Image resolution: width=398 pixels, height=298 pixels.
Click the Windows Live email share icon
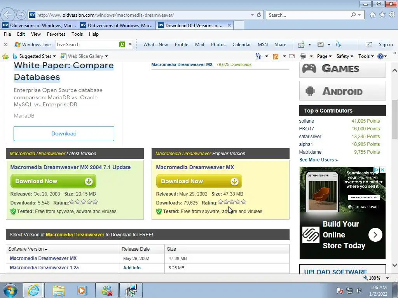coord(301,45)
